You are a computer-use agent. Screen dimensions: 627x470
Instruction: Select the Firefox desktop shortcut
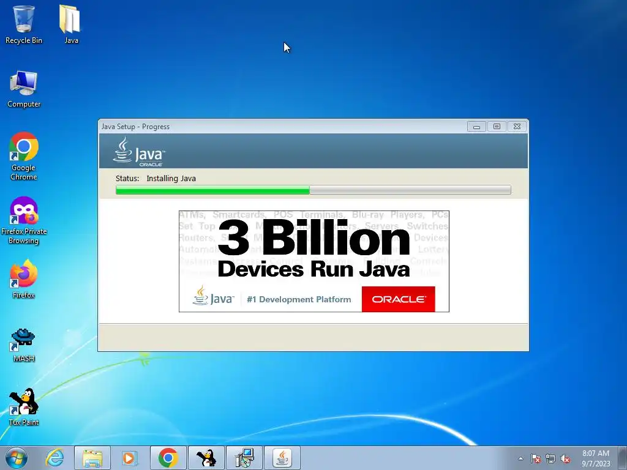[24, 279]
